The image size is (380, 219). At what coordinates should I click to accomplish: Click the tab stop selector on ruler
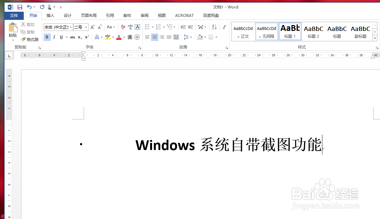(x=9, y=56)
